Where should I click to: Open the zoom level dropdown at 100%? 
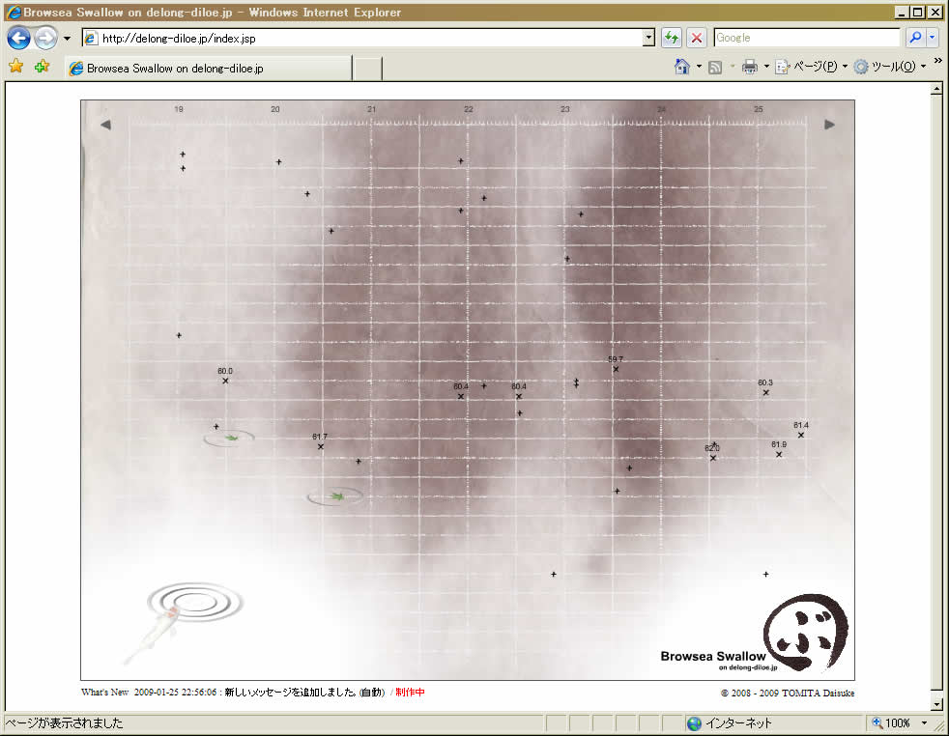[x=924, y=723]
